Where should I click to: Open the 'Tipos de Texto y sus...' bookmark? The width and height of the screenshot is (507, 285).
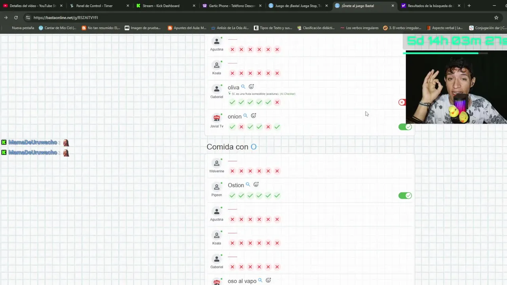click(x=273, y=28)
